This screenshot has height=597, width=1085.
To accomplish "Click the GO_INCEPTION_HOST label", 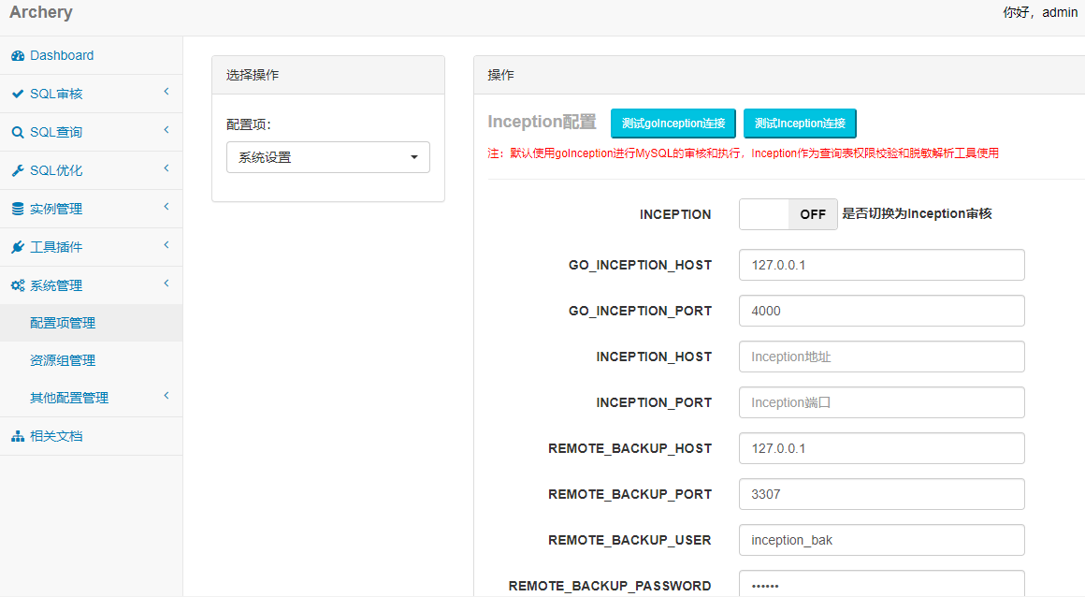I will tap(640, 265).
